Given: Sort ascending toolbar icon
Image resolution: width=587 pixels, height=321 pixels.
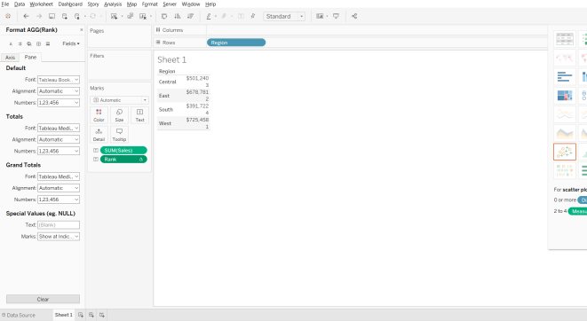Looking at the screenshot, I should click(178, 16).
